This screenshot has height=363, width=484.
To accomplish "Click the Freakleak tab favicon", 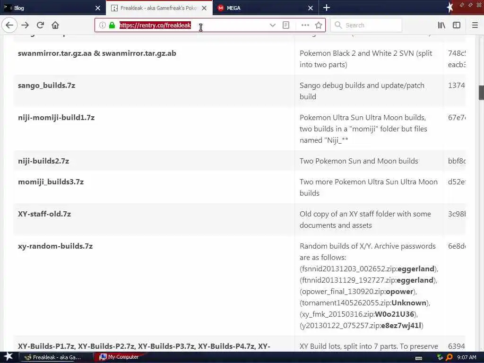I will click(114, 8).
